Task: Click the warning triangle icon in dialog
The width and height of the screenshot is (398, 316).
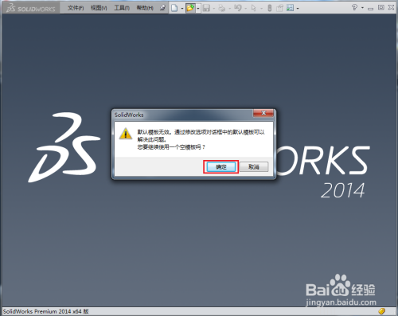Action: (x=126, y=134)
